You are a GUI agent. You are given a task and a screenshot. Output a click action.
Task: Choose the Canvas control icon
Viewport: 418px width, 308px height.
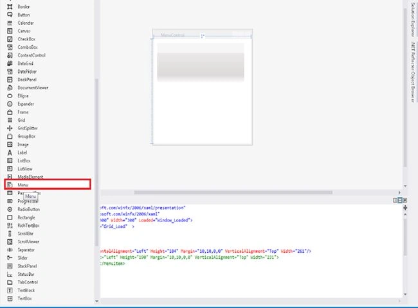pyautogui.click(x=10, y=31)
